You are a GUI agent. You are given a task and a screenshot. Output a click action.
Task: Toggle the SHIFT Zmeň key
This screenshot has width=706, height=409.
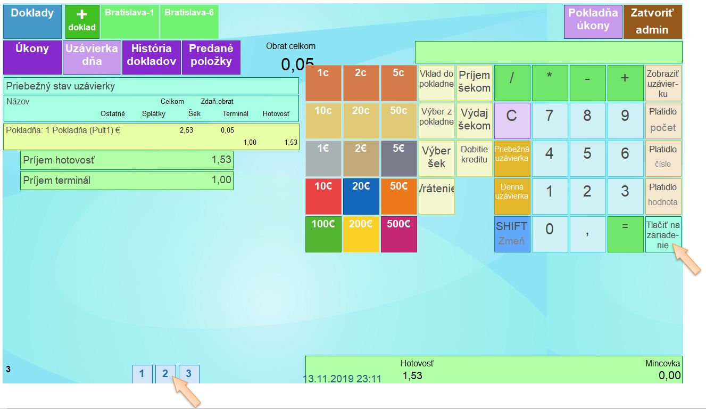[x=511, y=234]
